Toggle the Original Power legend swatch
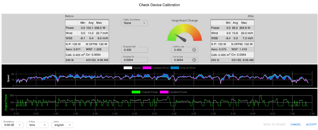The width and height of the screenshot is (318, 130). pos(136,92)
